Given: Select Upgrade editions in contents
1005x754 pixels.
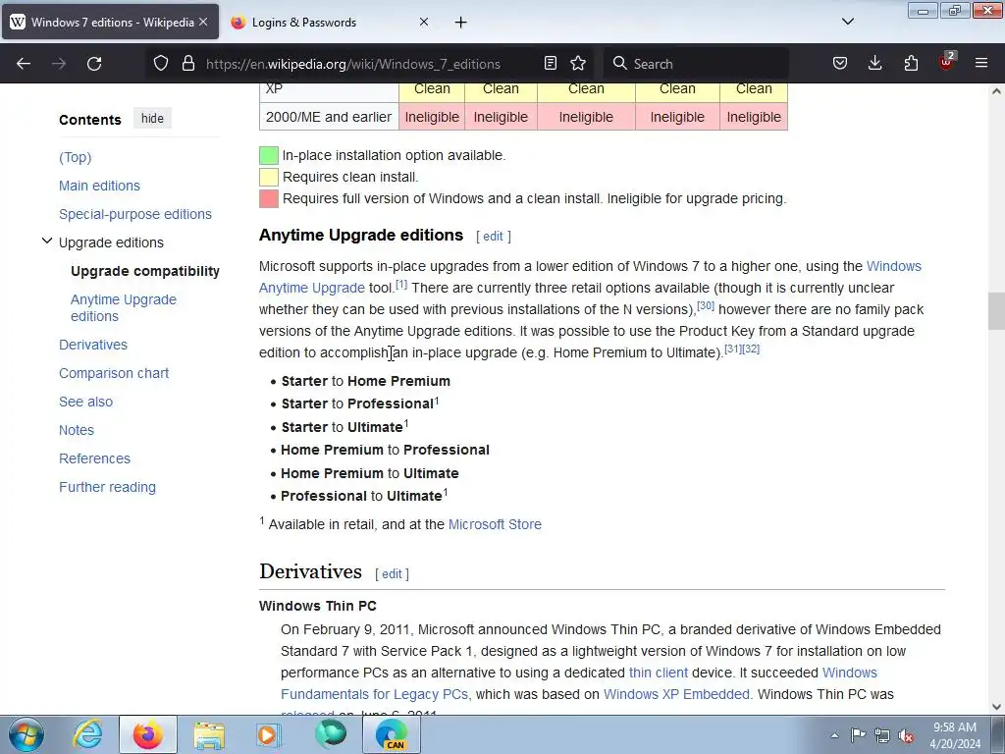Looking at the screenshot, I should 111,242.
